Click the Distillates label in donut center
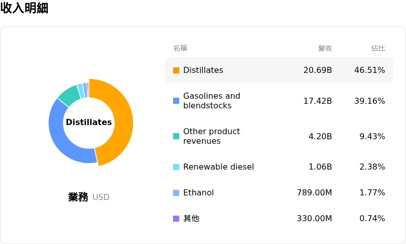 89,122
